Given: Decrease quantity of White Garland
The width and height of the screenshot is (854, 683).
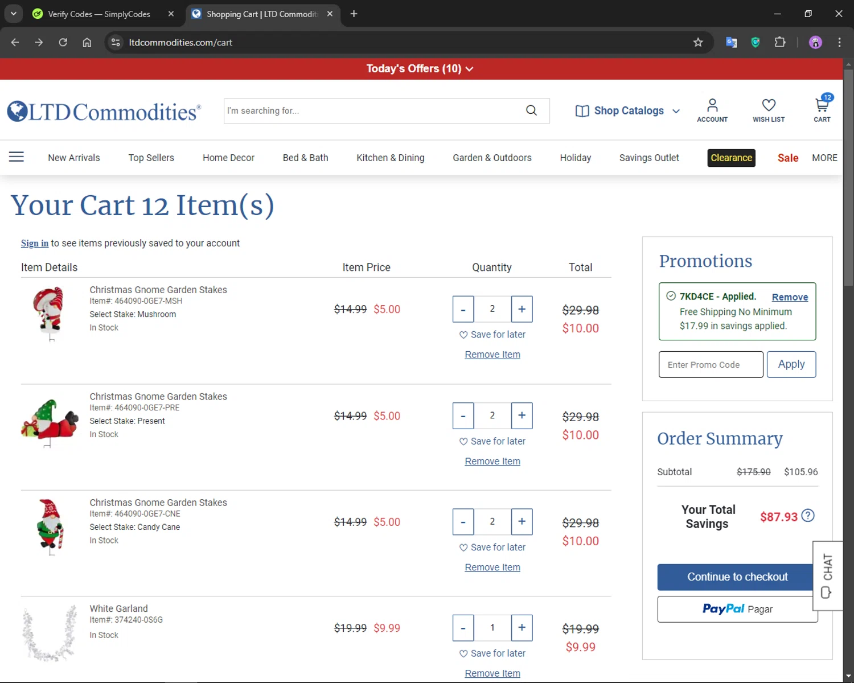Looking at the screenshot, I should click(x=463, y=628).
